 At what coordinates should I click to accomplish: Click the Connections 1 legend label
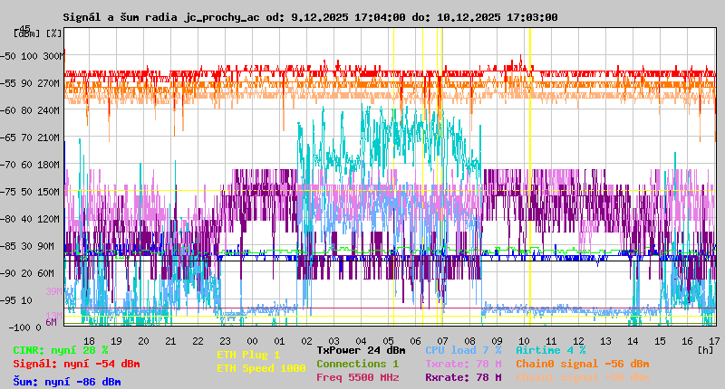[357, 363]
